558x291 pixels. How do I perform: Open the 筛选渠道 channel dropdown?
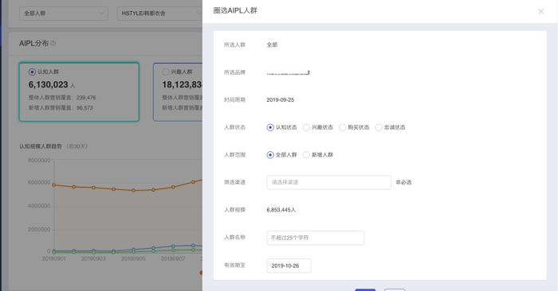328,182
